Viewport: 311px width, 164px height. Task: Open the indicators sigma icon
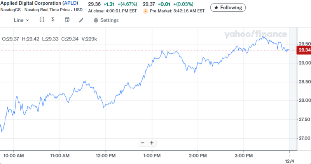[53, 20]
